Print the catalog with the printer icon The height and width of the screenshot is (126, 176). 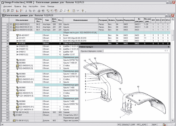coord(39,11)
